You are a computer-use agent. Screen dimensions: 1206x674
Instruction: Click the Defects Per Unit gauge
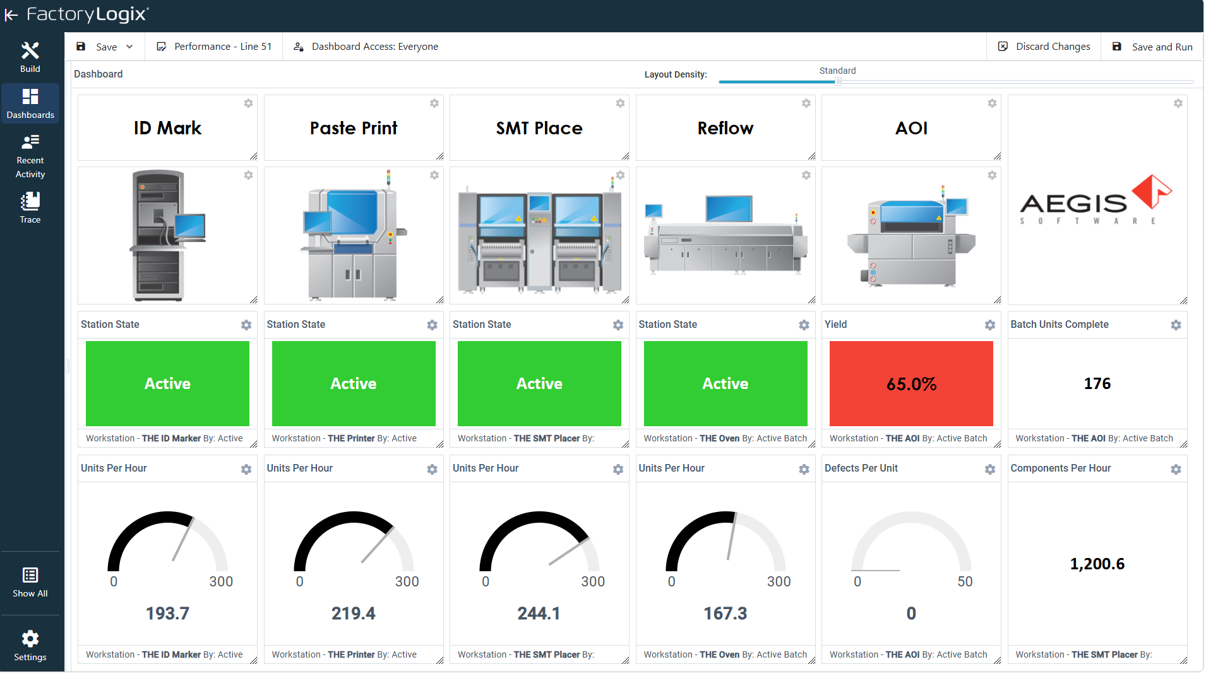point(911,542)
